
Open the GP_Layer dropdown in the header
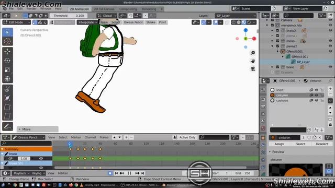click(x=236, y=16)
